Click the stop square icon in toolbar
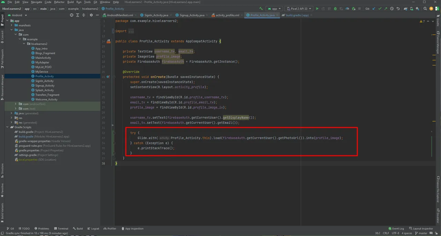The image size is (441, 236). pyautogui.click(x=359, y=9)
